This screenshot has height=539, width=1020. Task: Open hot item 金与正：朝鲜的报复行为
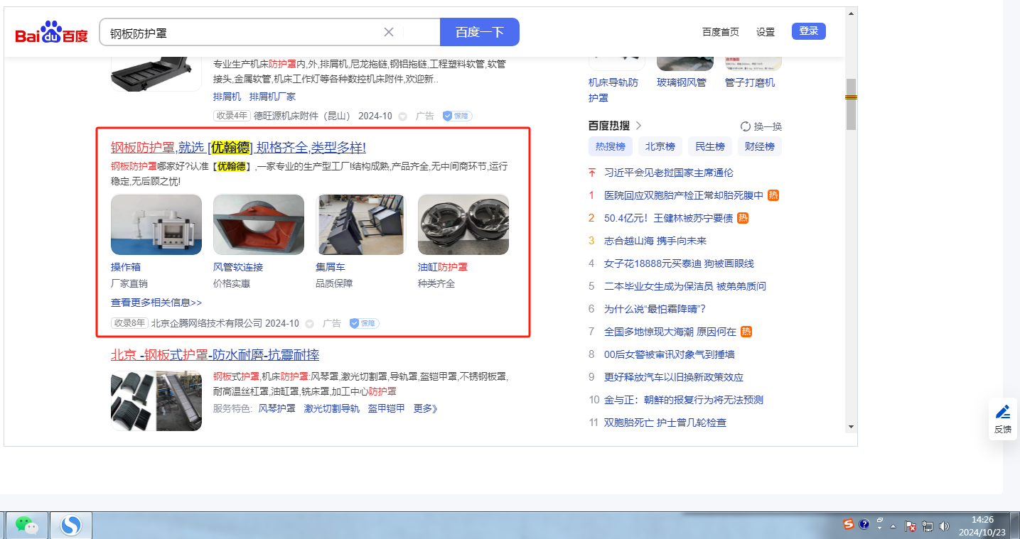pyautogui.click(x=684, y=400)
